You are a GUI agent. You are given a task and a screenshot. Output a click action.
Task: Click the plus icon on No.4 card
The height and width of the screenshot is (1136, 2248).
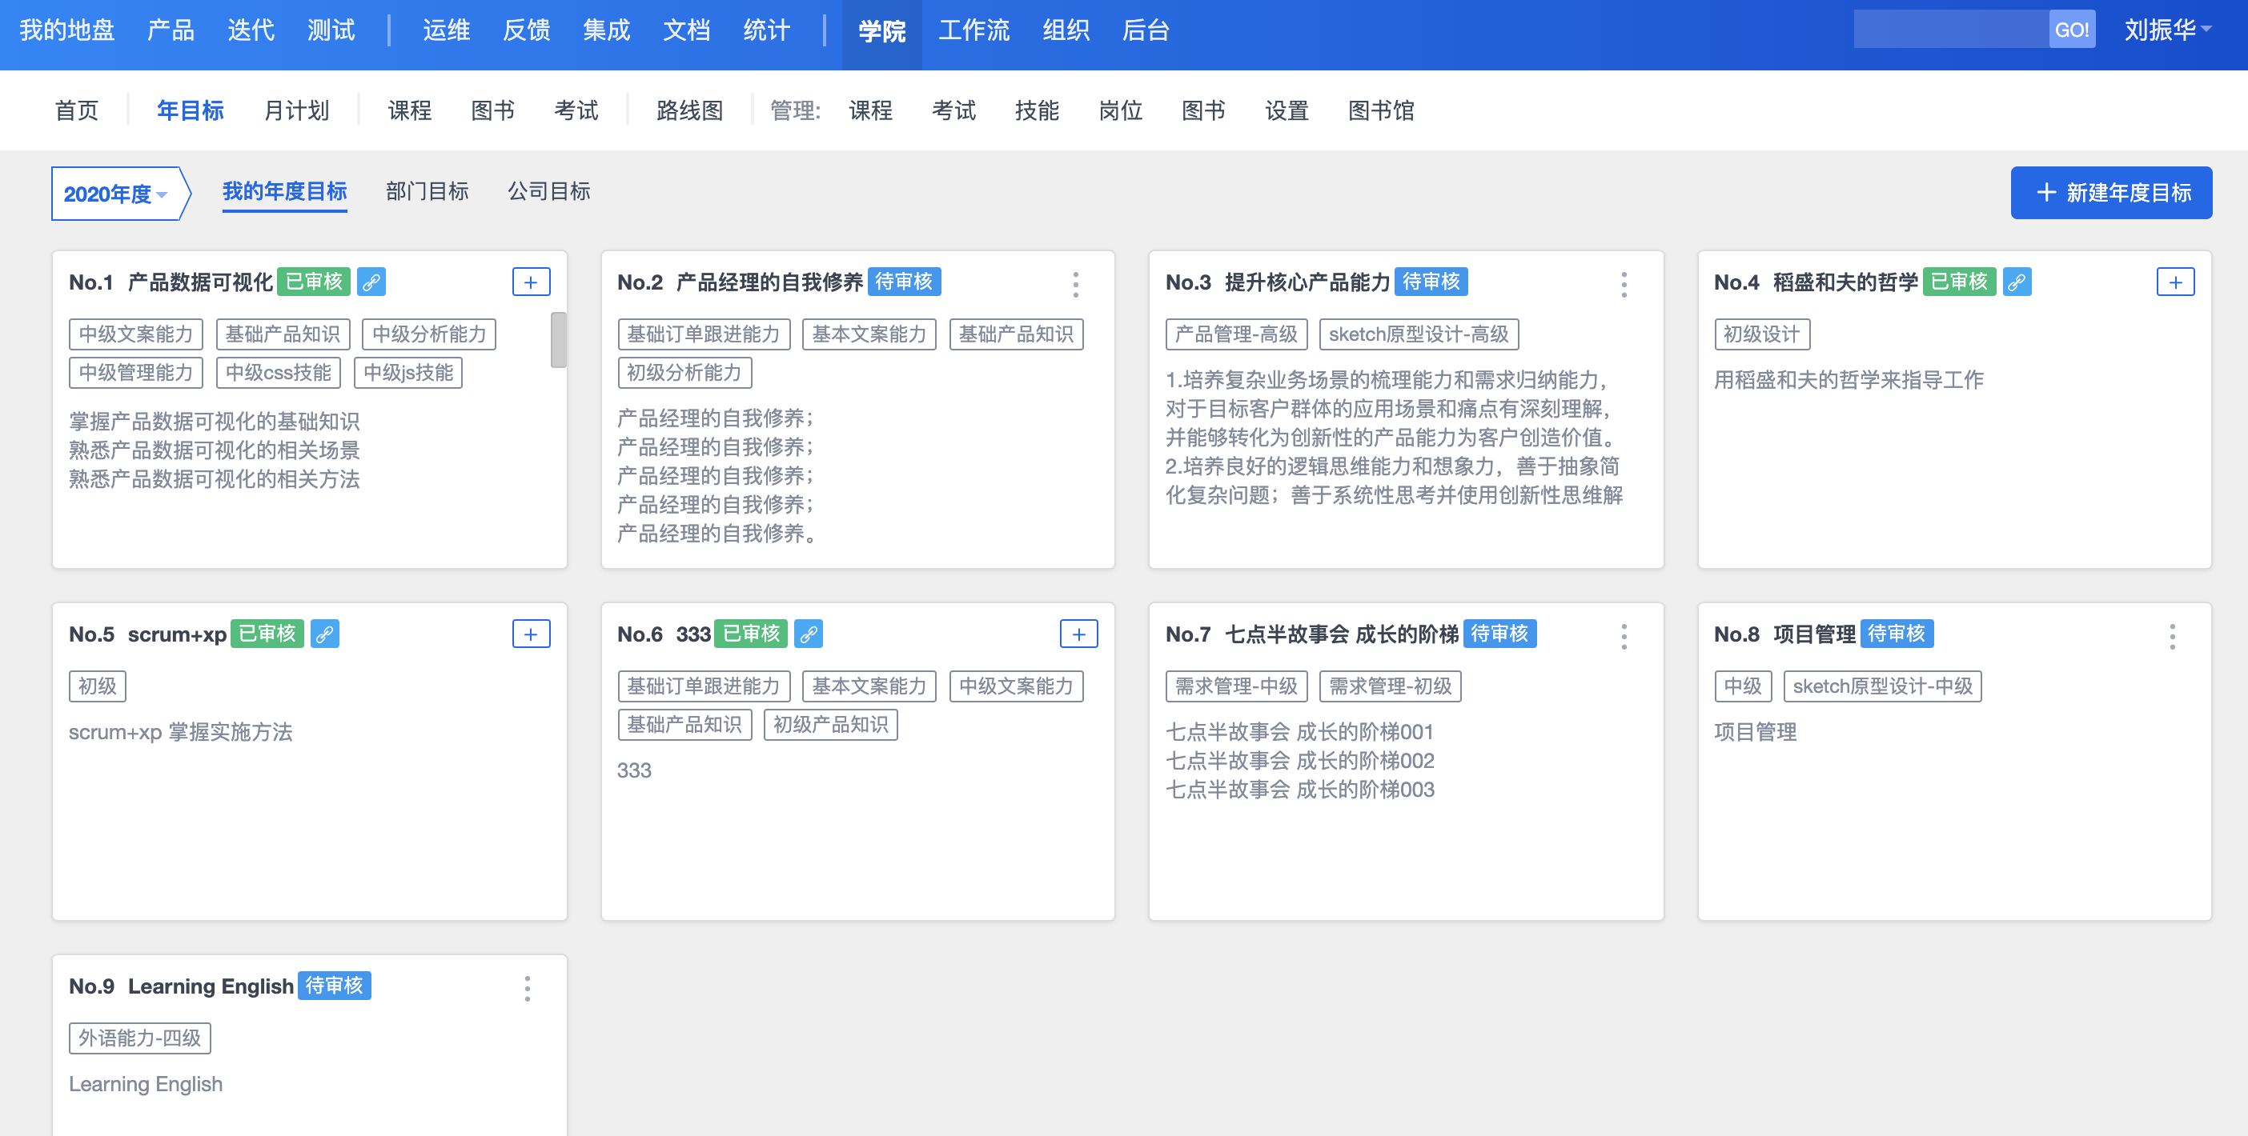tap(2174, 282)
